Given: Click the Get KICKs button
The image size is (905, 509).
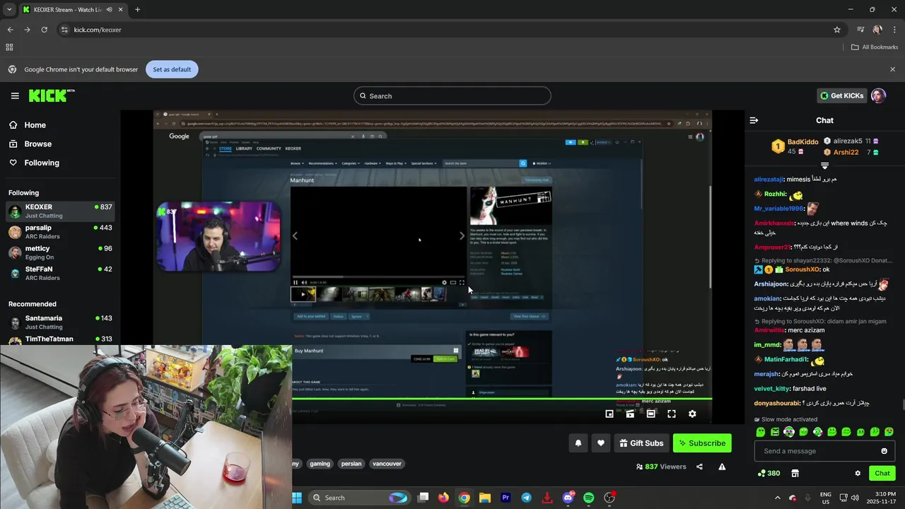Looking at the screenshot, I should (841, 95).
